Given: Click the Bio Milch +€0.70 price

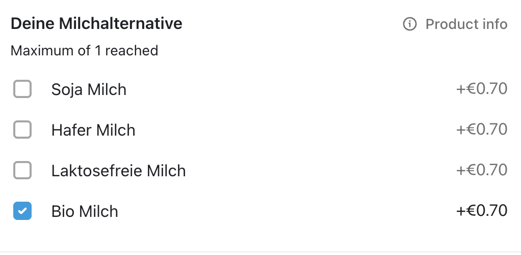Looking at the screenshot, I should click(x=482, y=210).
